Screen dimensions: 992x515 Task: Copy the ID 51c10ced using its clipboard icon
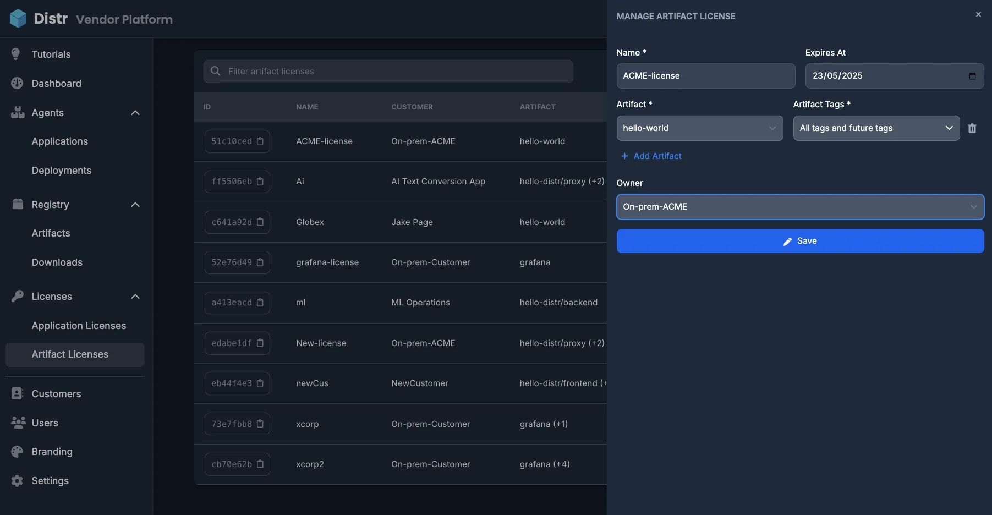tap(260, 141)
